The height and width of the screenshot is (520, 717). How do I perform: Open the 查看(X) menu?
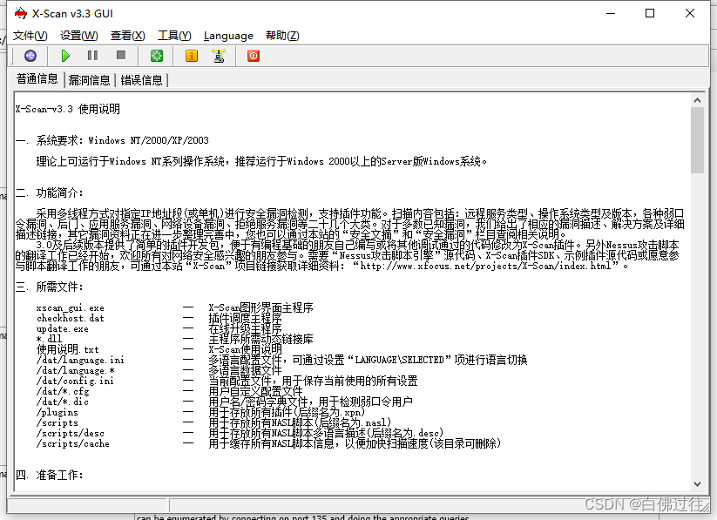[127, 36]
